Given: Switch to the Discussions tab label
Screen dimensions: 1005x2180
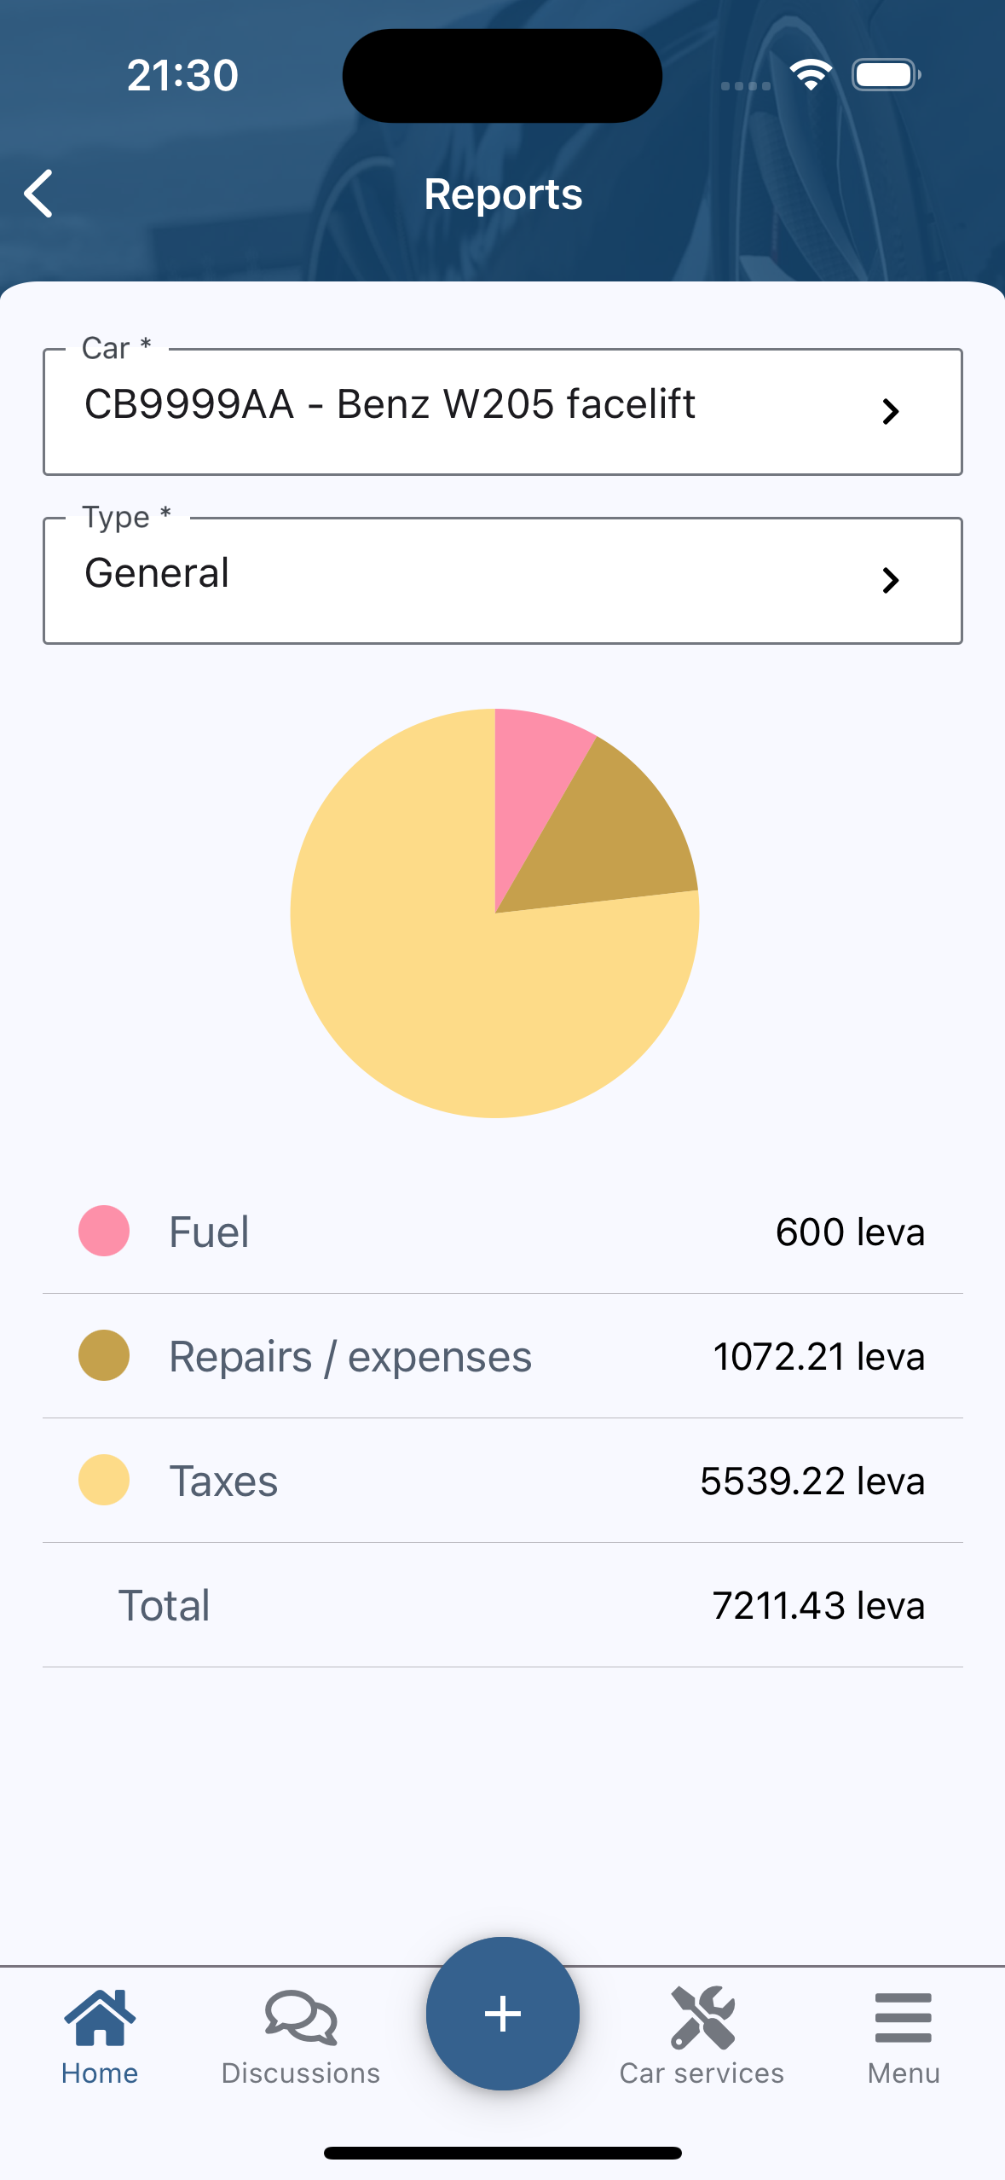Looking at the screenshot, I should tap(301, 2073).
